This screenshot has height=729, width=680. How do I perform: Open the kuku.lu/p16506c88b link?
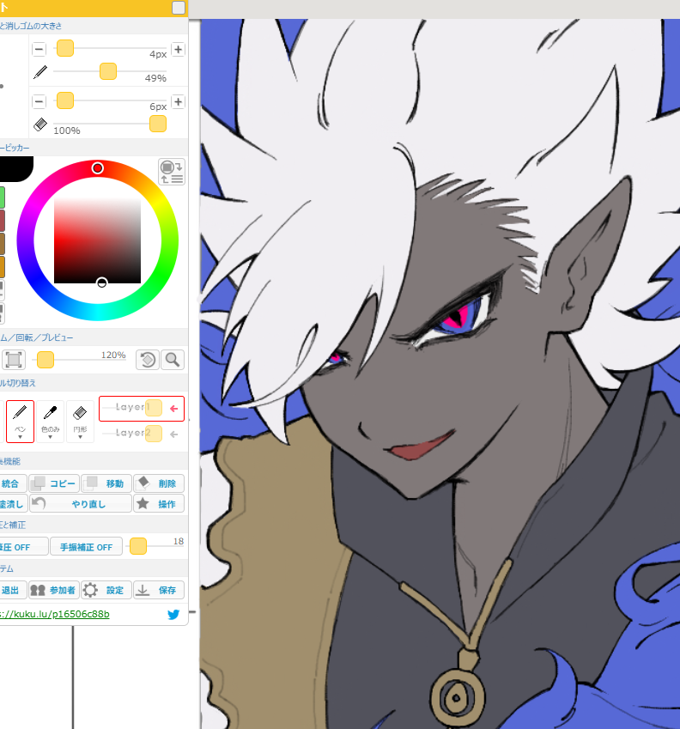(x=55, y=614)
